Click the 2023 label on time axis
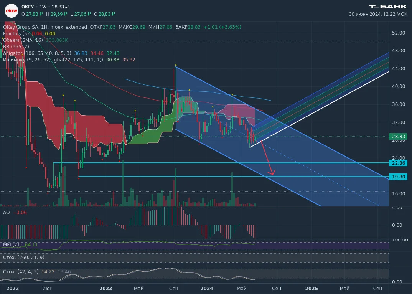 click(x=105, y=289)
